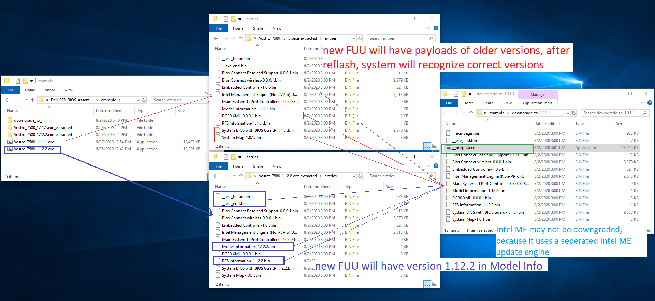Viewport: 655px width, 301px height.
Task: Open File menu in example window
Action: tap(11, 90)
